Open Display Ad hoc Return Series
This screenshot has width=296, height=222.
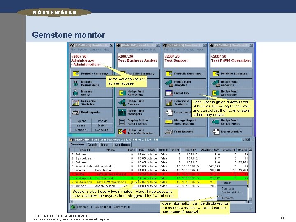[138, 122]
